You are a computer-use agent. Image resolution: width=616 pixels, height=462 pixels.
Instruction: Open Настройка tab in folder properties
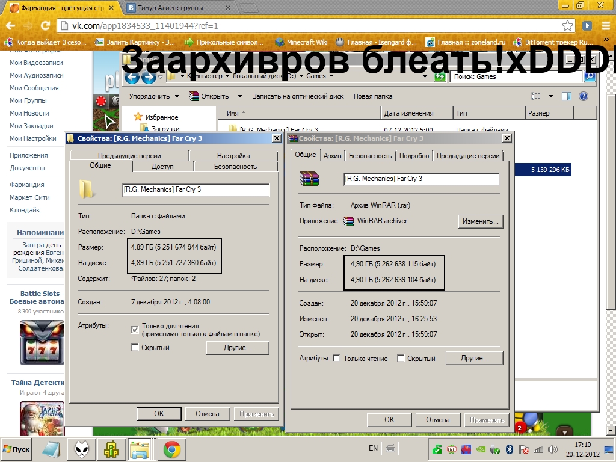pyautogui.click(x=233, y=156)
